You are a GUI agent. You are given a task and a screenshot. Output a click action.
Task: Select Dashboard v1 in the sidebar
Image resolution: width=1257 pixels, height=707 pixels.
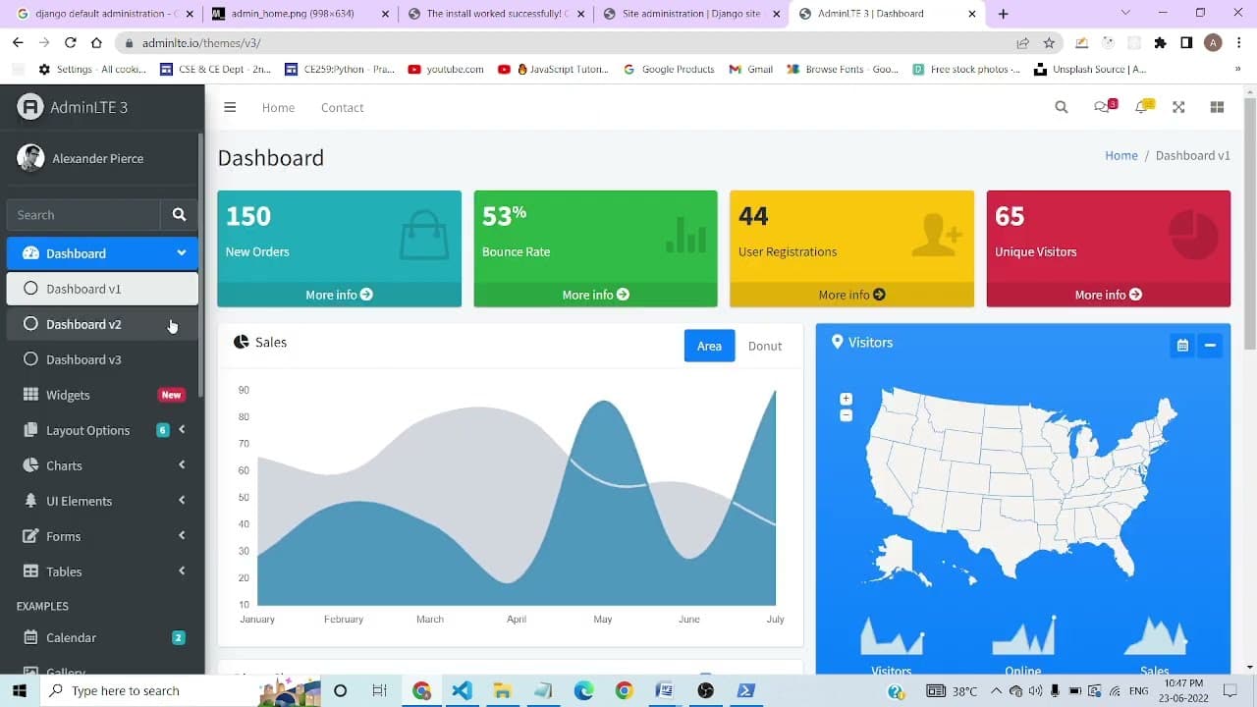pos(102,289)
